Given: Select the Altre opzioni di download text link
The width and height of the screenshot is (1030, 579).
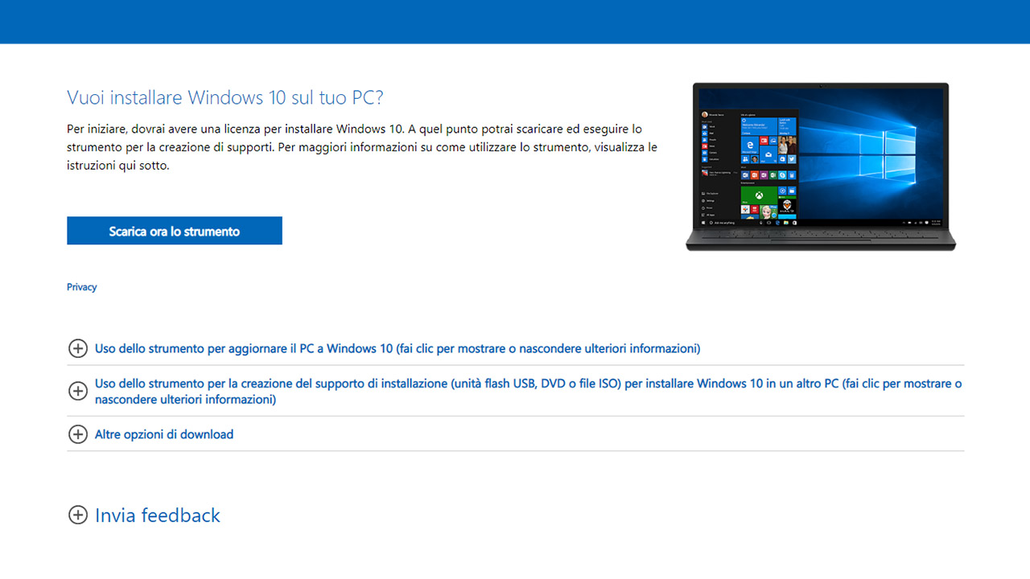Looking at the screenshot, I should (x=164, y=434).
